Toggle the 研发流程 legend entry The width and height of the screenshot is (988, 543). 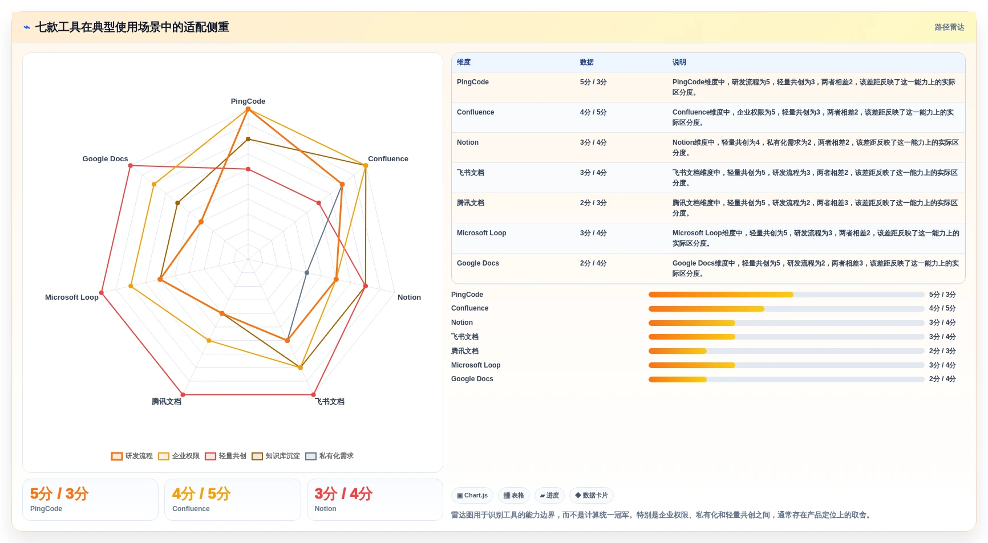(132, 456)
